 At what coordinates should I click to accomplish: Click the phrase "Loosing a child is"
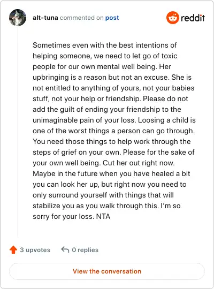pyautogui.click(x=167, y=120)
